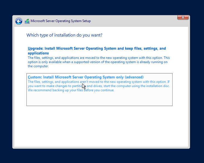Click the word 'applications' in the Upgrade title

[x=38, y=53]
